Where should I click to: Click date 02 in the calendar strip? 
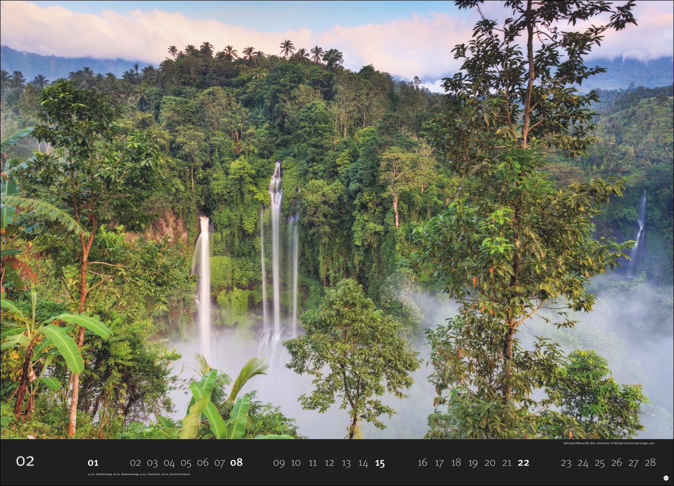135,463
